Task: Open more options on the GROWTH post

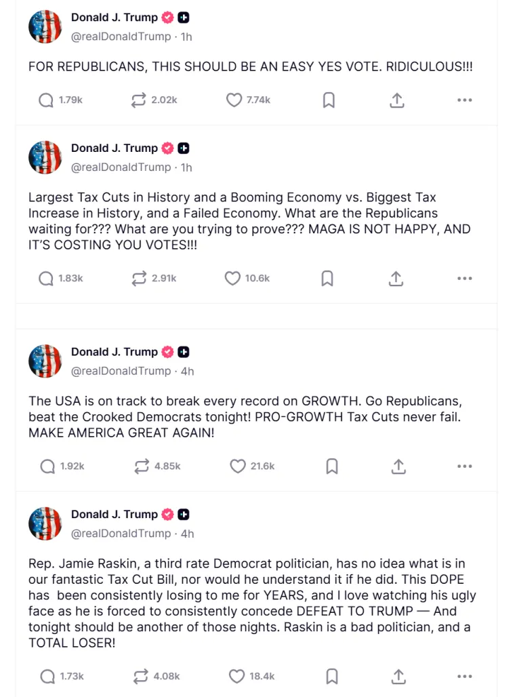Action: 465,466
